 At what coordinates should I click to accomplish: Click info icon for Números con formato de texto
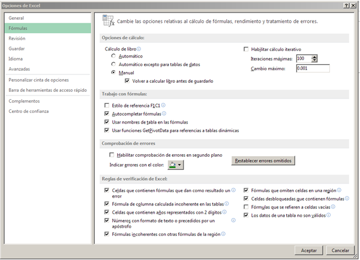click(233, 220)
